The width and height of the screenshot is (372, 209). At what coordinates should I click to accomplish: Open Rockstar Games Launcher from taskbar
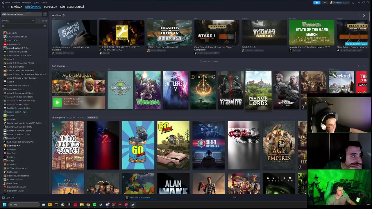50,205
